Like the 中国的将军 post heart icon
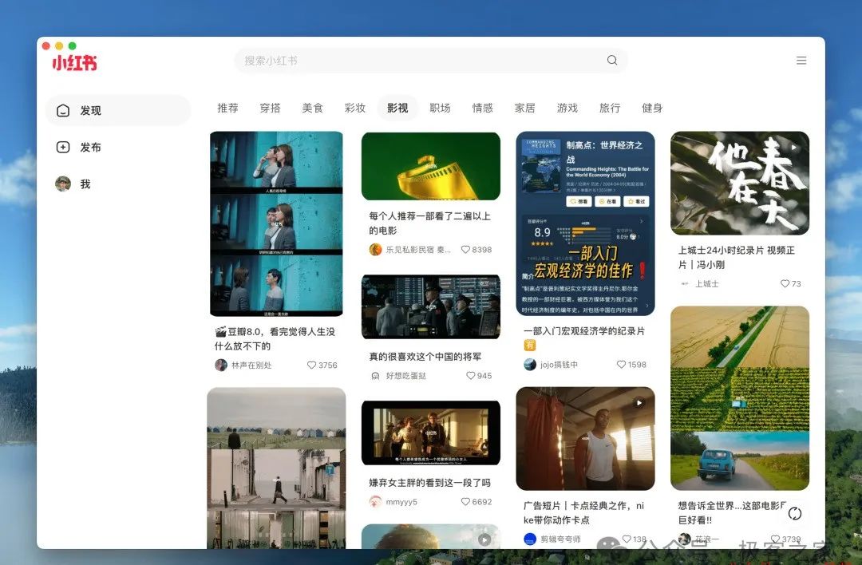 pos(471,375)
